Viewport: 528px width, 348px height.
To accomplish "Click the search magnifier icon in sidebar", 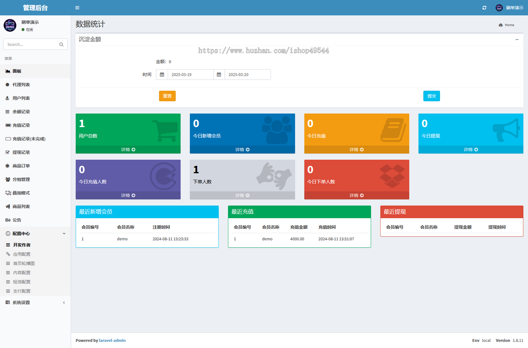I will (62, 44).
